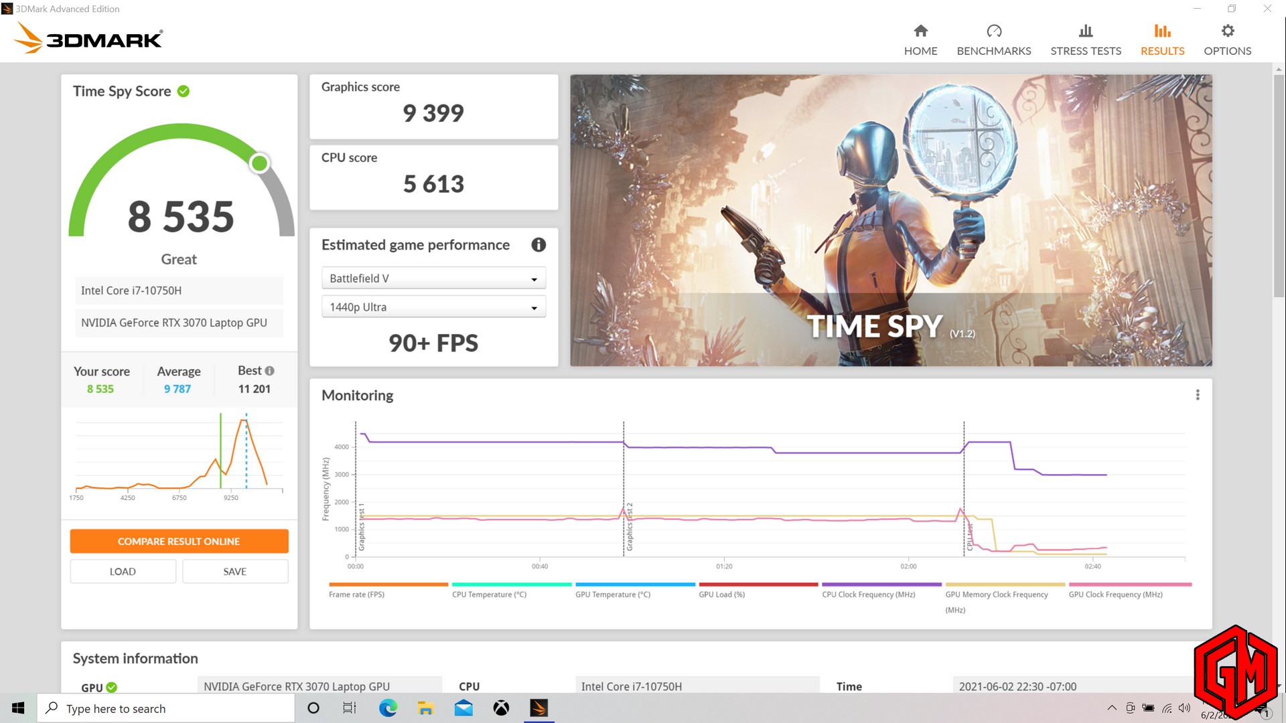
Task: Open the RESULTS section
Action: [x=1162, y=40]
